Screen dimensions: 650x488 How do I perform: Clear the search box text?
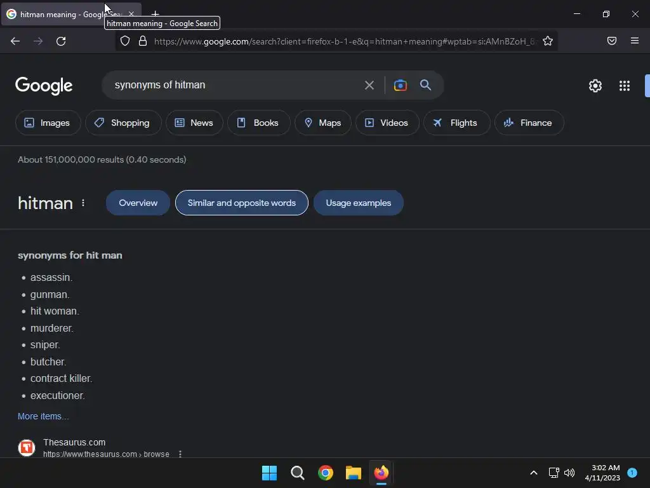pyautogui.click(x=369, y=85)
